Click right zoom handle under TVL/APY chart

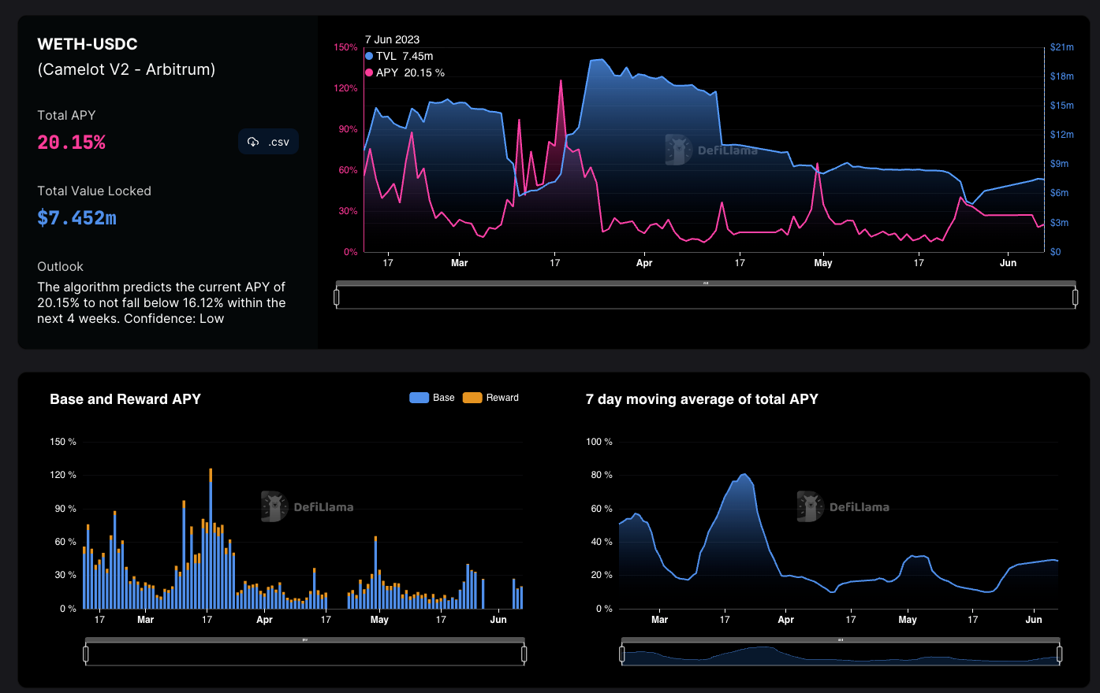click(x=1076, y=297)
